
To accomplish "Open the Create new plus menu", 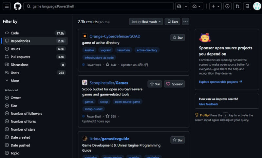I will 215,6.
